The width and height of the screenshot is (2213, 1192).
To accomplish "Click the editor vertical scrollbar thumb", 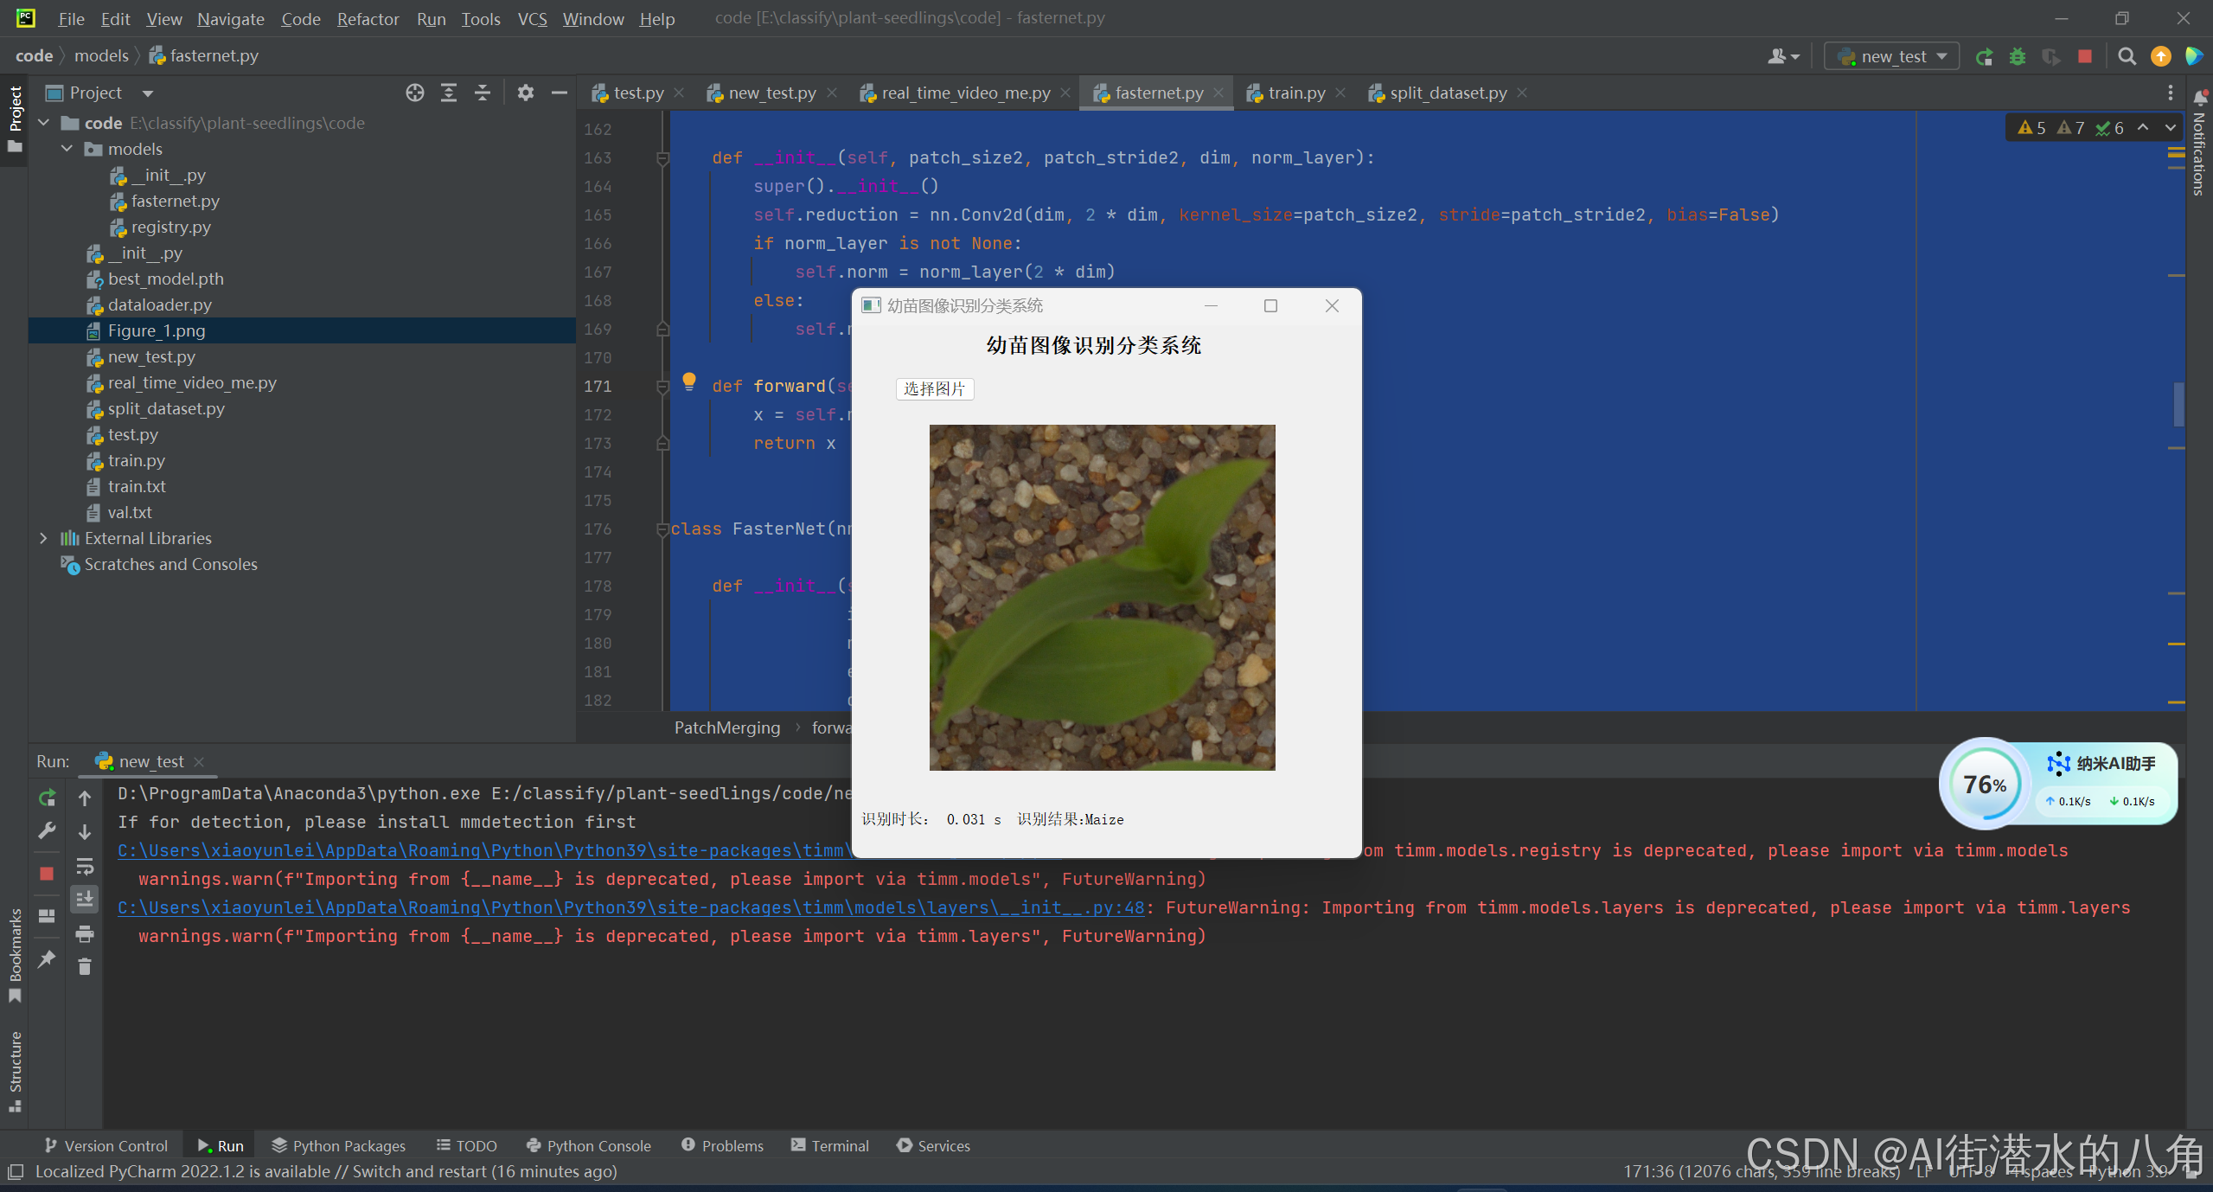I will pyautogui.click(x=2178, y=403).
